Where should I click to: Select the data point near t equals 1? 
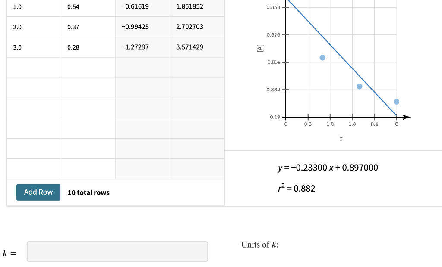[322, 57]
